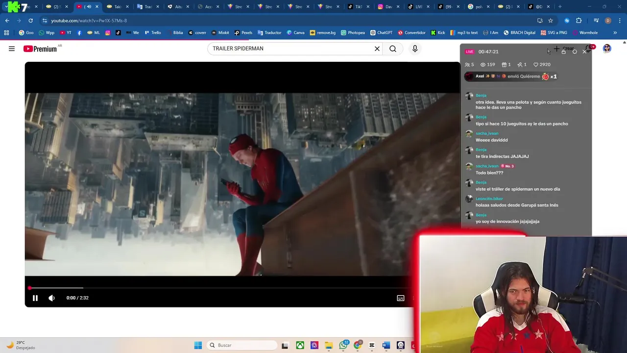Clear the TRAILER SPIDERMAN search text

[377, 49]
